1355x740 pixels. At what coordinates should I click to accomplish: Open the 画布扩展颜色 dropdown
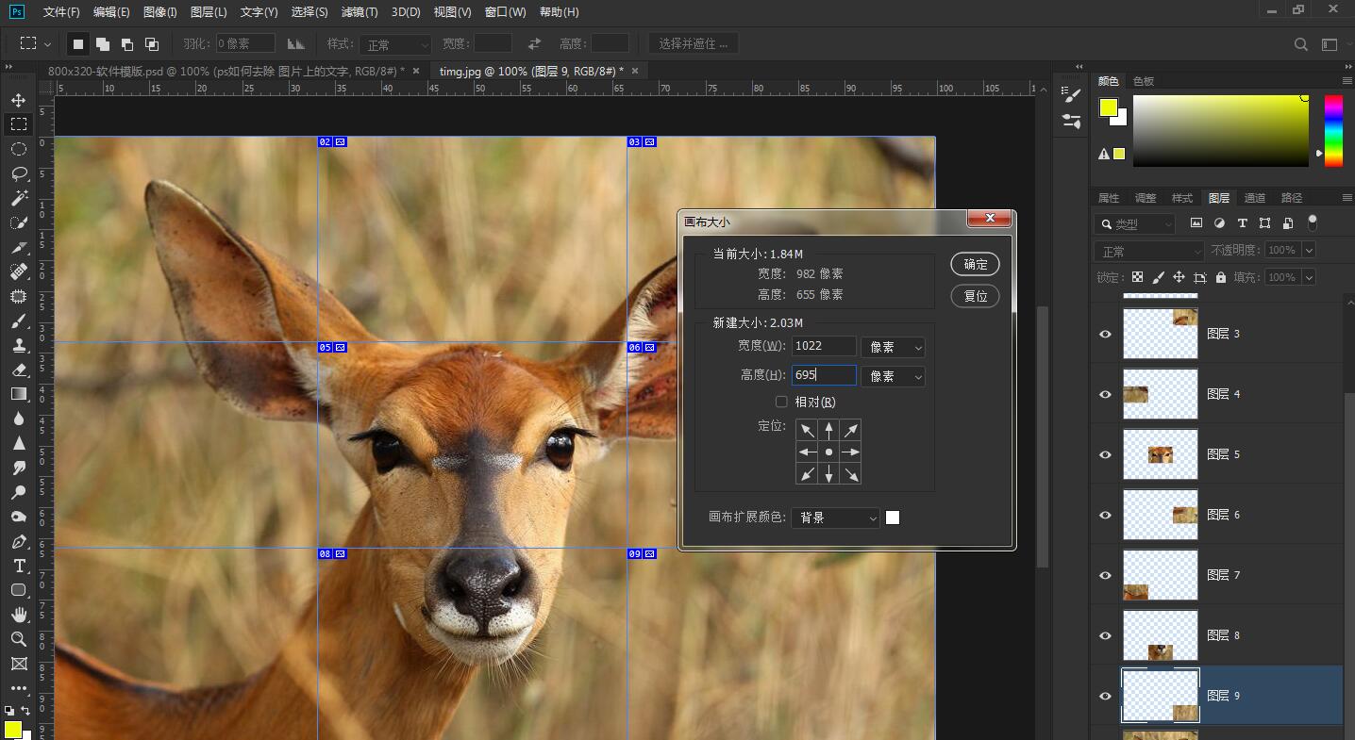835,518
